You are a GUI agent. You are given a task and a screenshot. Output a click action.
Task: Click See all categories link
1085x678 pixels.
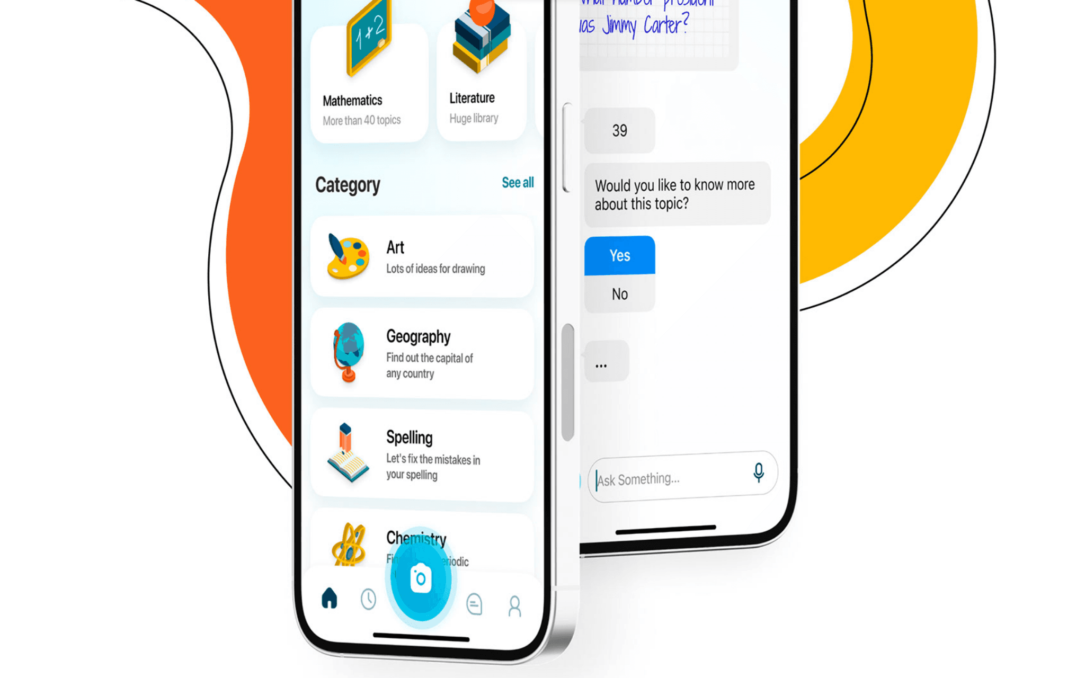[517, 182]
